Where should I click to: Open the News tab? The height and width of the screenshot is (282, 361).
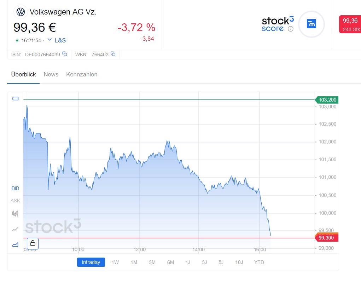click(51, 74)
